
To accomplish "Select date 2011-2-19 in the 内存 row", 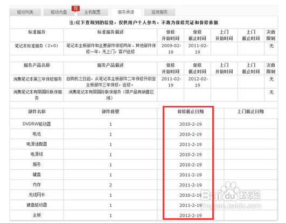I will [191, 185].
